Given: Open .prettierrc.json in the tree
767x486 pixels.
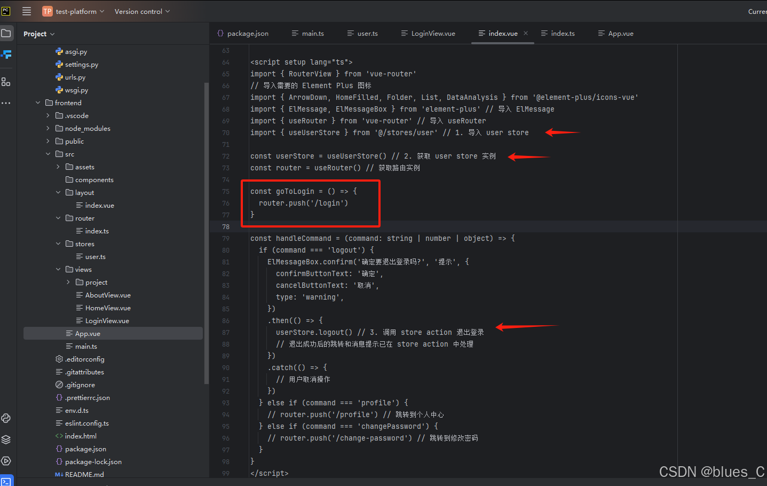Looking at the screenshot, I should pyautogui.click(x=83, y=397).
